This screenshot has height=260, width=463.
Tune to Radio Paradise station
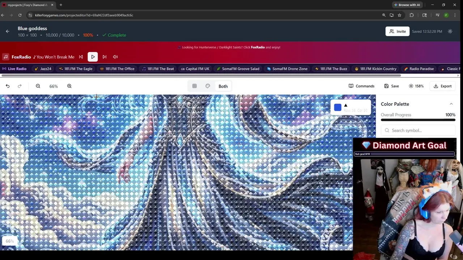419,69
